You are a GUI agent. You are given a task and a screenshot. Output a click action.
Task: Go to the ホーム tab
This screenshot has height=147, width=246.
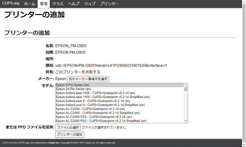click(x=30, y=4)
